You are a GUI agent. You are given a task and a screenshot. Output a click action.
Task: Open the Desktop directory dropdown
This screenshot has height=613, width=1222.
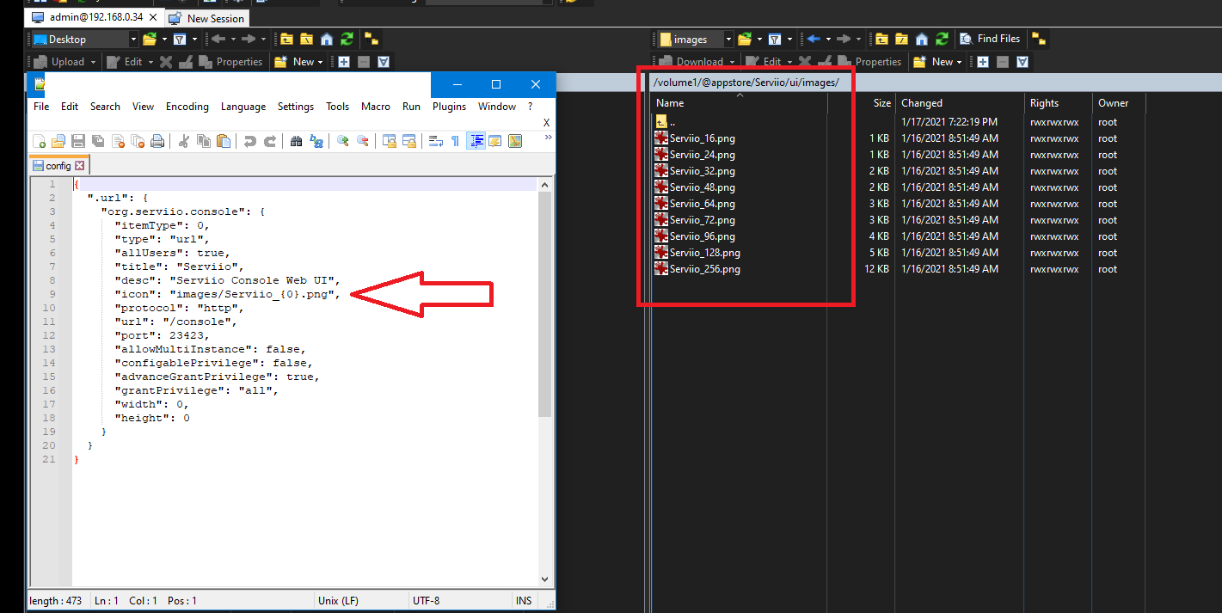coord(134,38)
